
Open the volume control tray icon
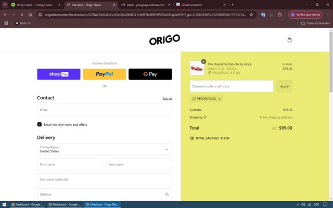pos(303,204)
